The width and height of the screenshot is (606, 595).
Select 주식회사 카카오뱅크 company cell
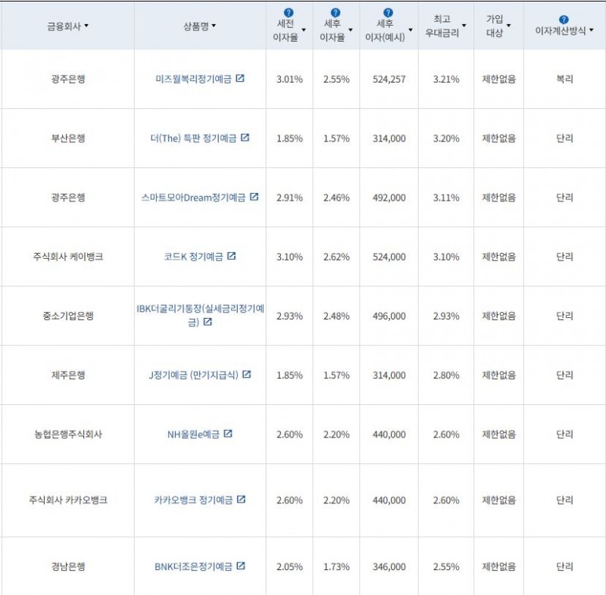[x=68, y=500]
